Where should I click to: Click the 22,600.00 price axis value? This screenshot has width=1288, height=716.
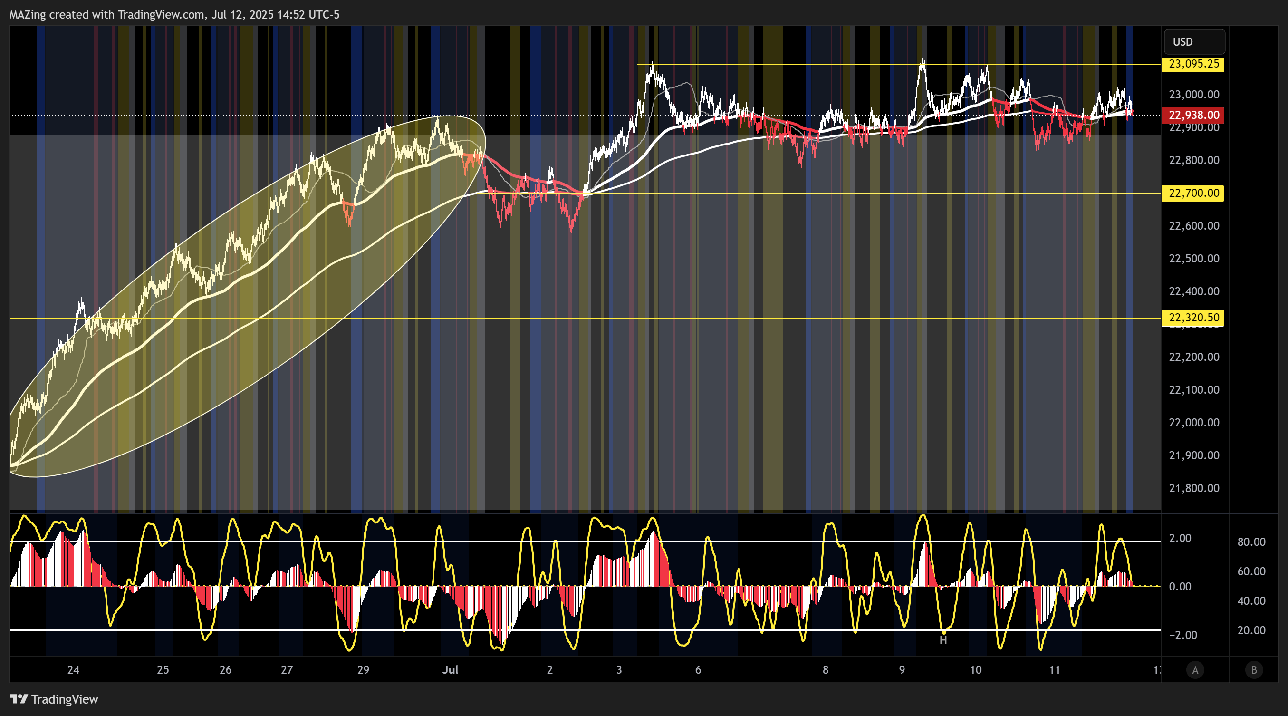point(1193,225)
